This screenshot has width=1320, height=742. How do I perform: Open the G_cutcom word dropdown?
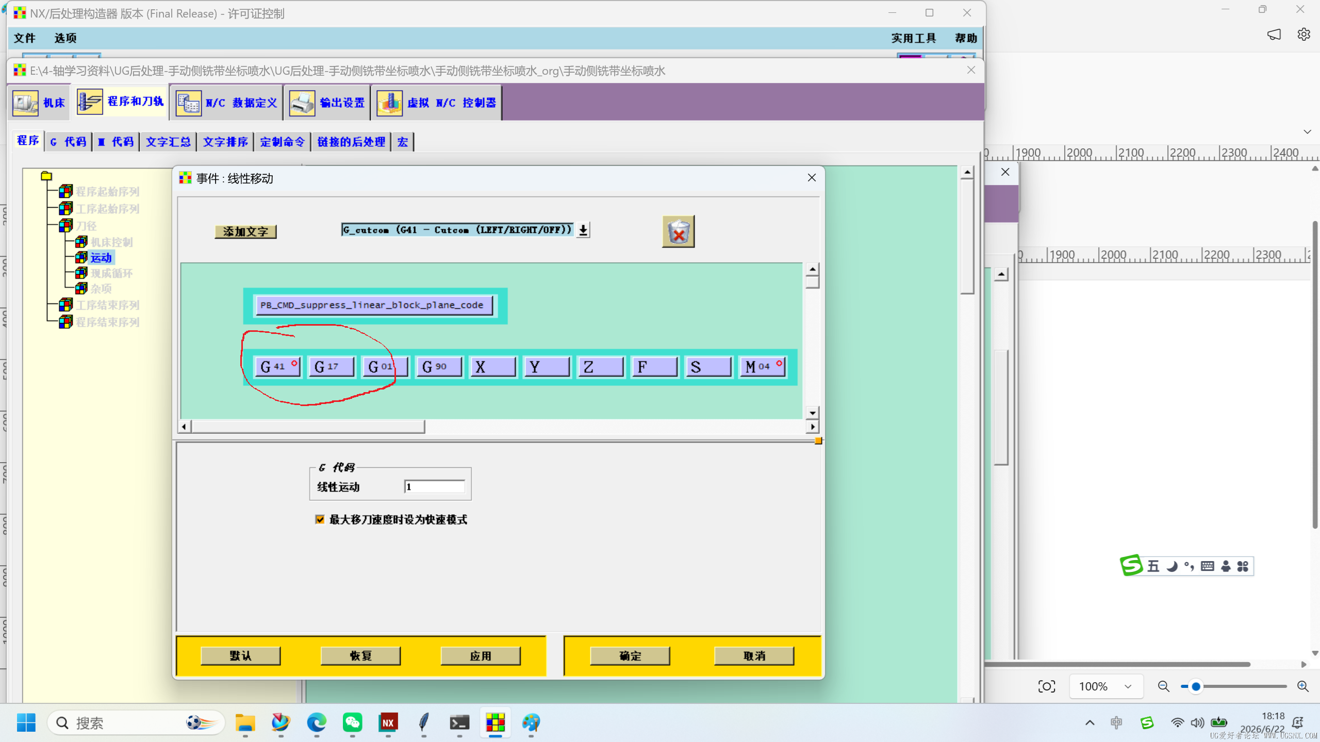tap(583, 230)
